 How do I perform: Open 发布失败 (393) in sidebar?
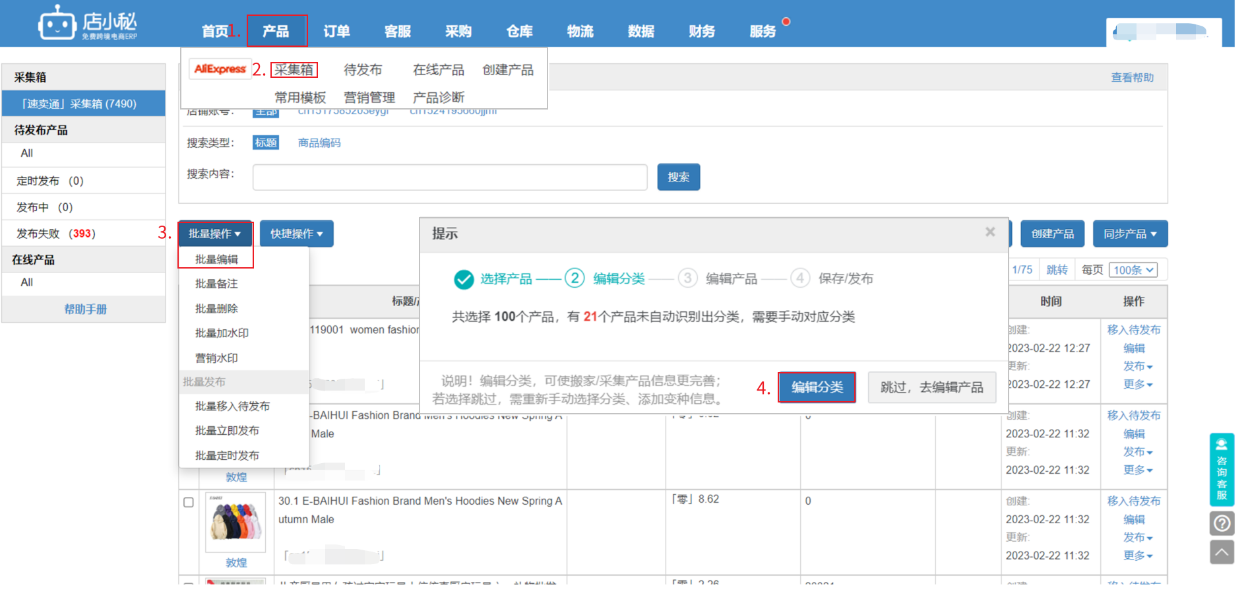[84, 234]
